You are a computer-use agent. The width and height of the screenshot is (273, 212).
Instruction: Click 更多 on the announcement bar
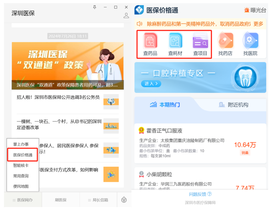[258, 24]
